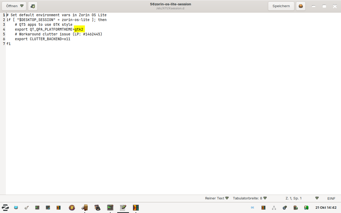Open the hamburger menu next to Speichern
This screenshot has width=341, height=213.
click(x=301, y=6)
